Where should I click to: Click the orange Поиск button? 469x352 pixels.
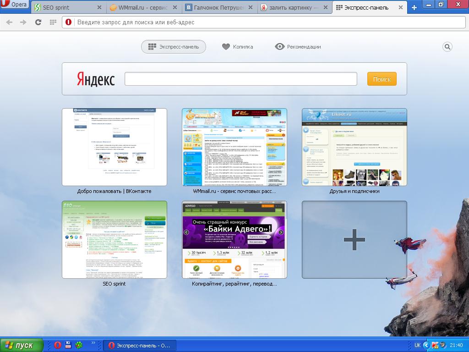pyautogui.click(x=382, y=79)
